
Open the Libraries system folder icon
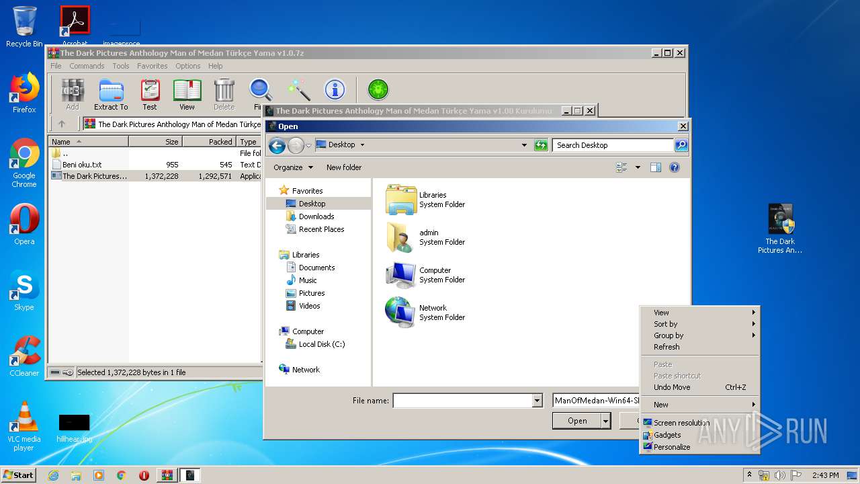401,200
